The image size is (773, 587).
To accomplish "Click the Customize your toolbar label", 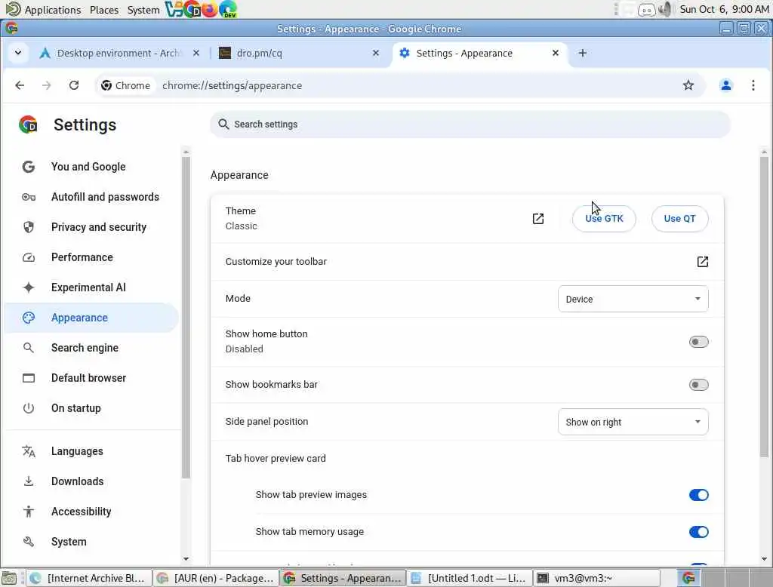I will coord(276,262).
